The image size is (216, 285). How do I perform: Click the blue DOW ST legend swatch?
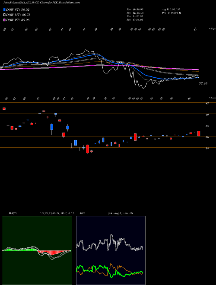pyautogui.click(x=5, y=9)
